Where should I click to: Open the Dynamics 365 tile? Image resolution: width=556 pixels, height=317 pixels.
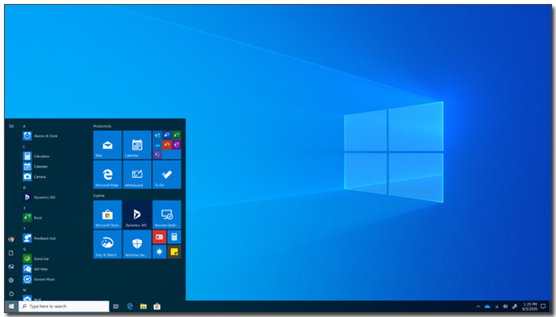[x=137, y=215]
